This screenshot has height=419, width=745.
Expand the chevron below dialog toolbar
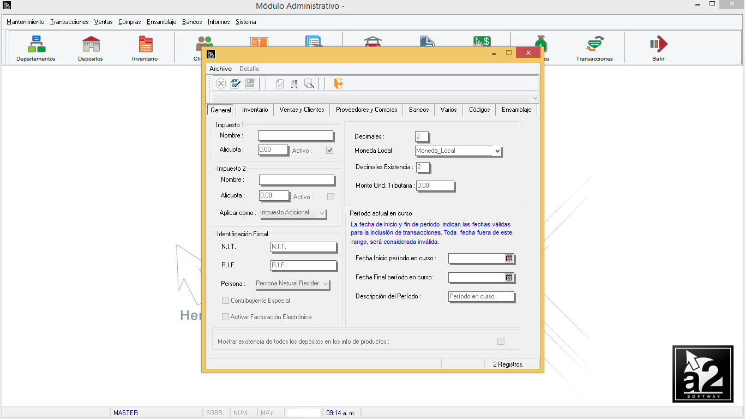pos(534,98)
